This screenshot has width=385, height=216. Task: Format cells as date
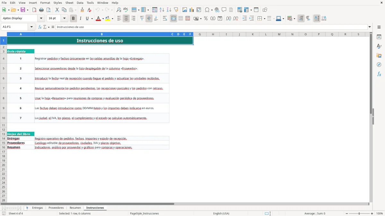click(x=220, y=19)
